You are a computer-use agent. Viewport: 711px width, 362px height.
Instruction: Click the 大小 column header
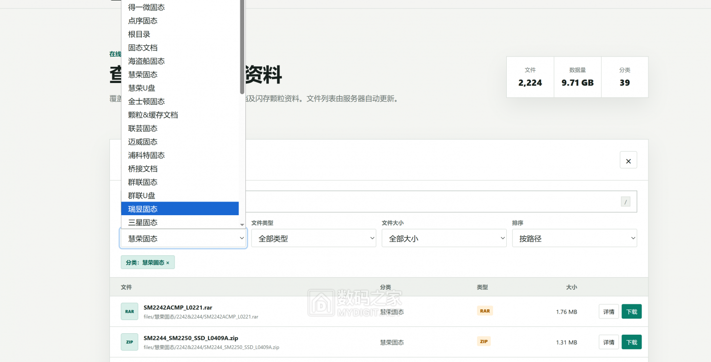tap(571, 287)
